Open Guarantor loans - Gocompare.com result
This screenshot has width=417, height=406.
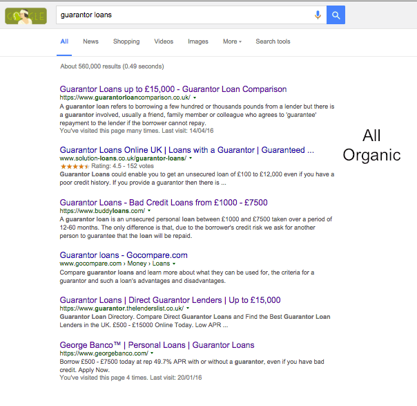(124, 255)
